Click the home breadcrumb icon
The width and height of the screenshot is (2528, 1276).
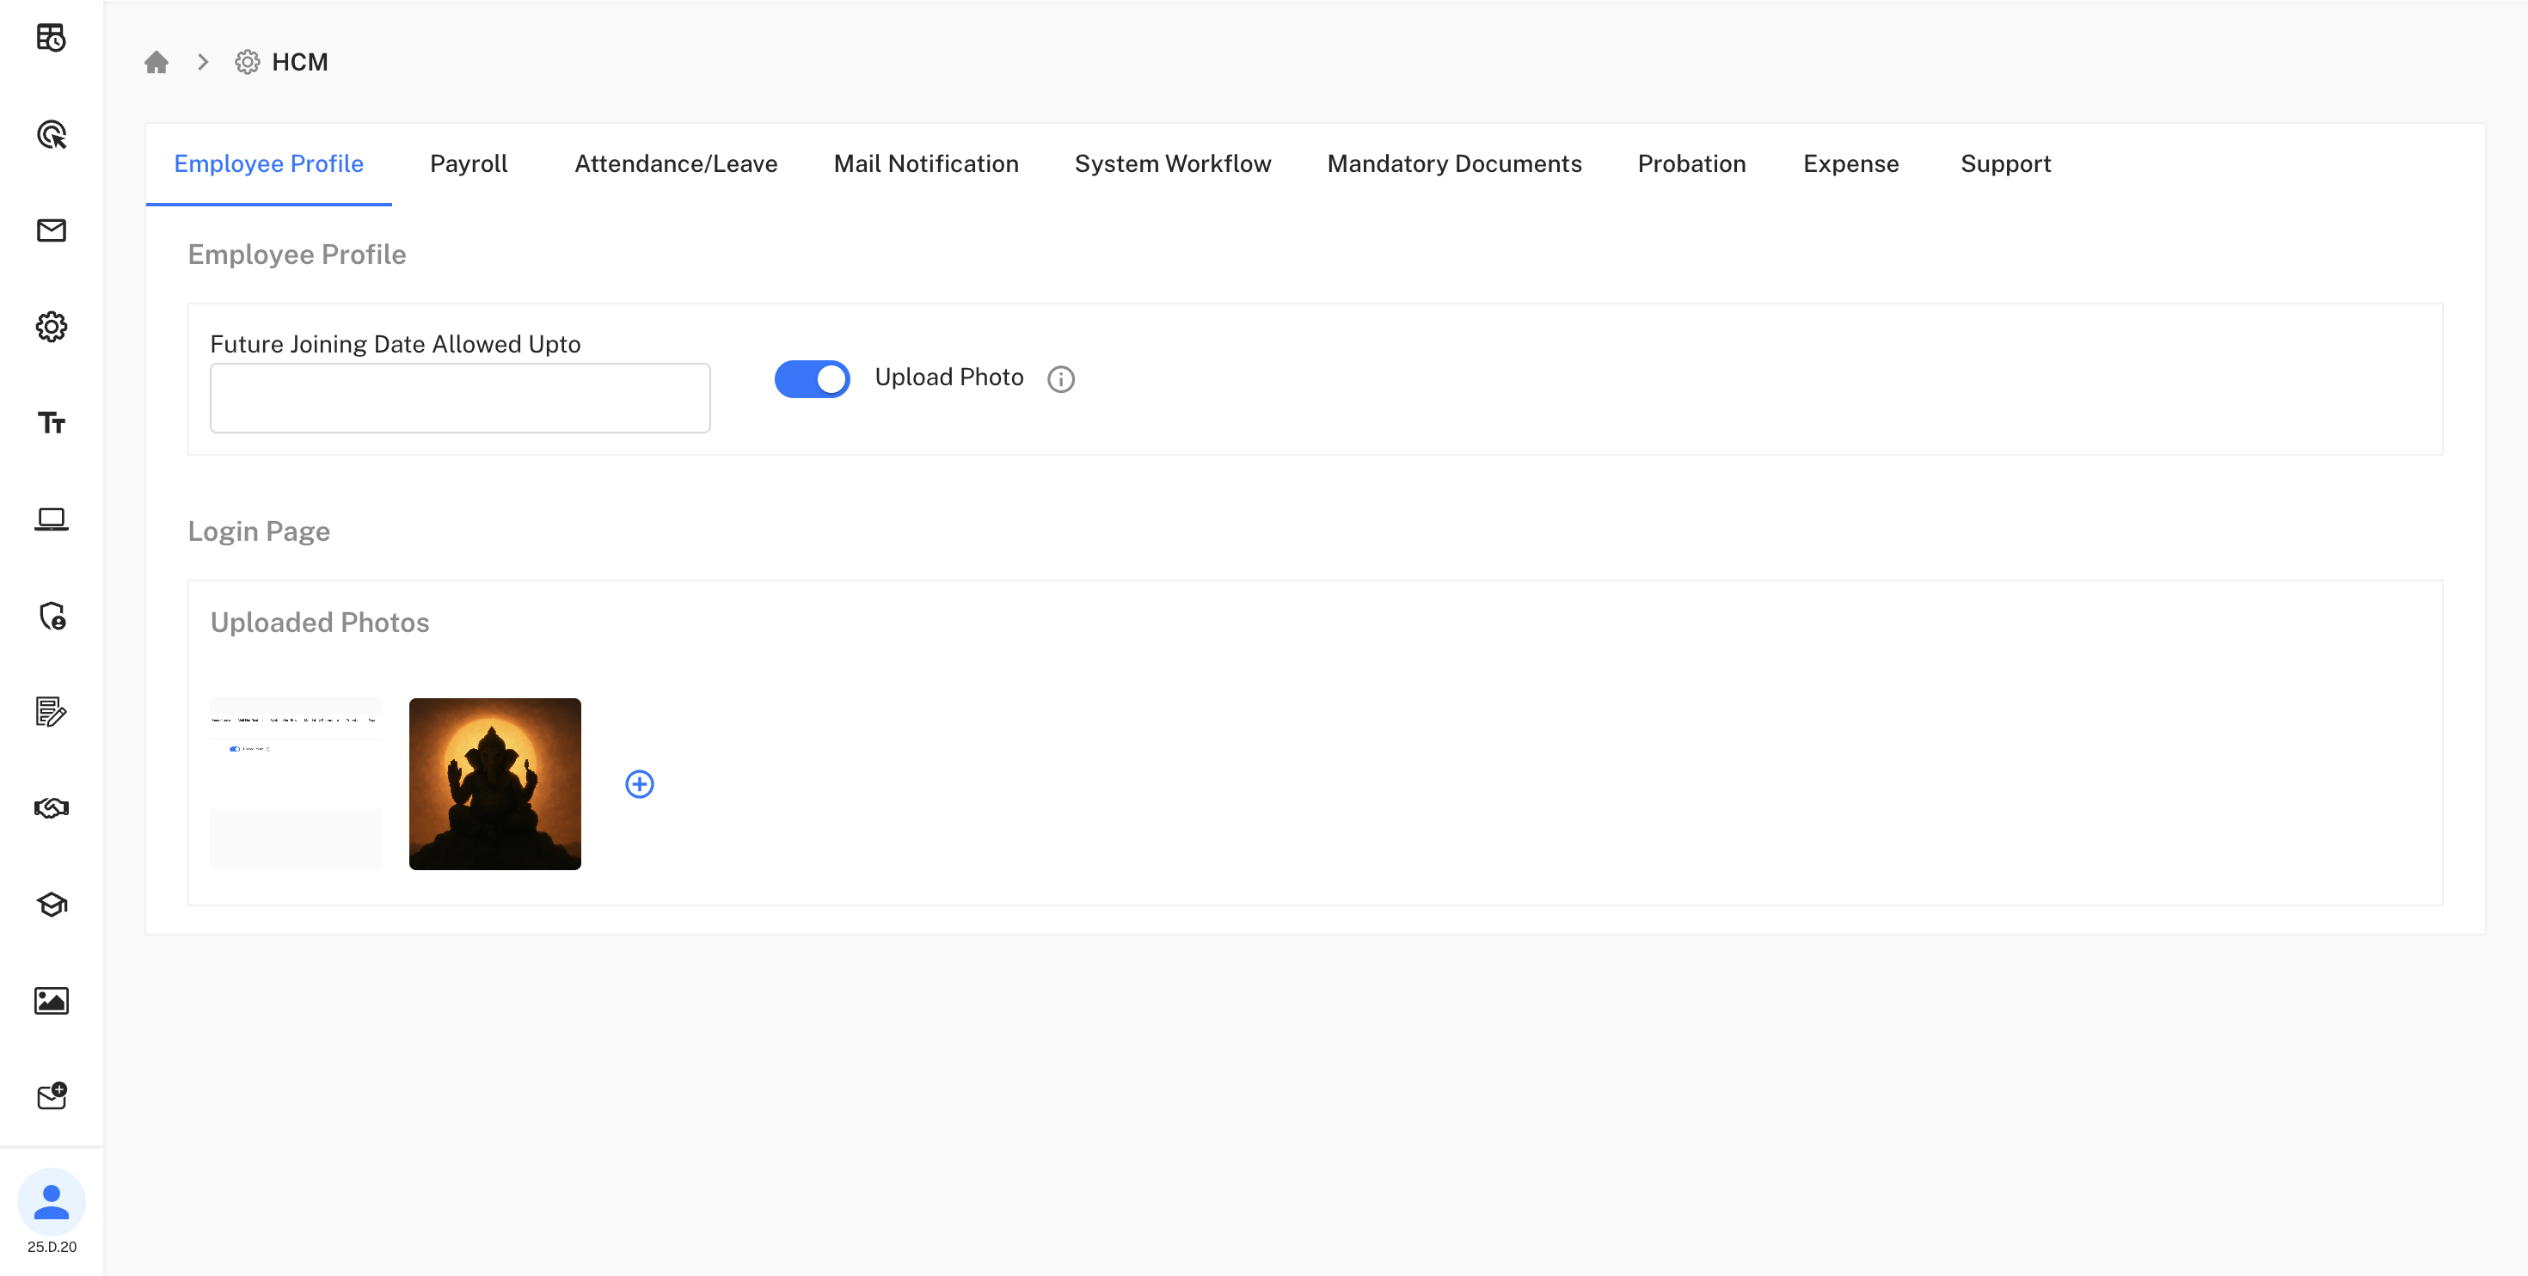157,61
